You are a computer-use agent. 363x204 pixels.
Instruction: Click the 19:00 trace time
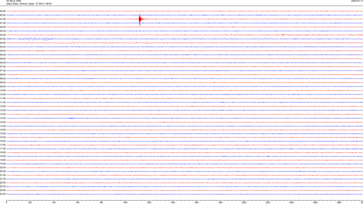tap(3, 160)
